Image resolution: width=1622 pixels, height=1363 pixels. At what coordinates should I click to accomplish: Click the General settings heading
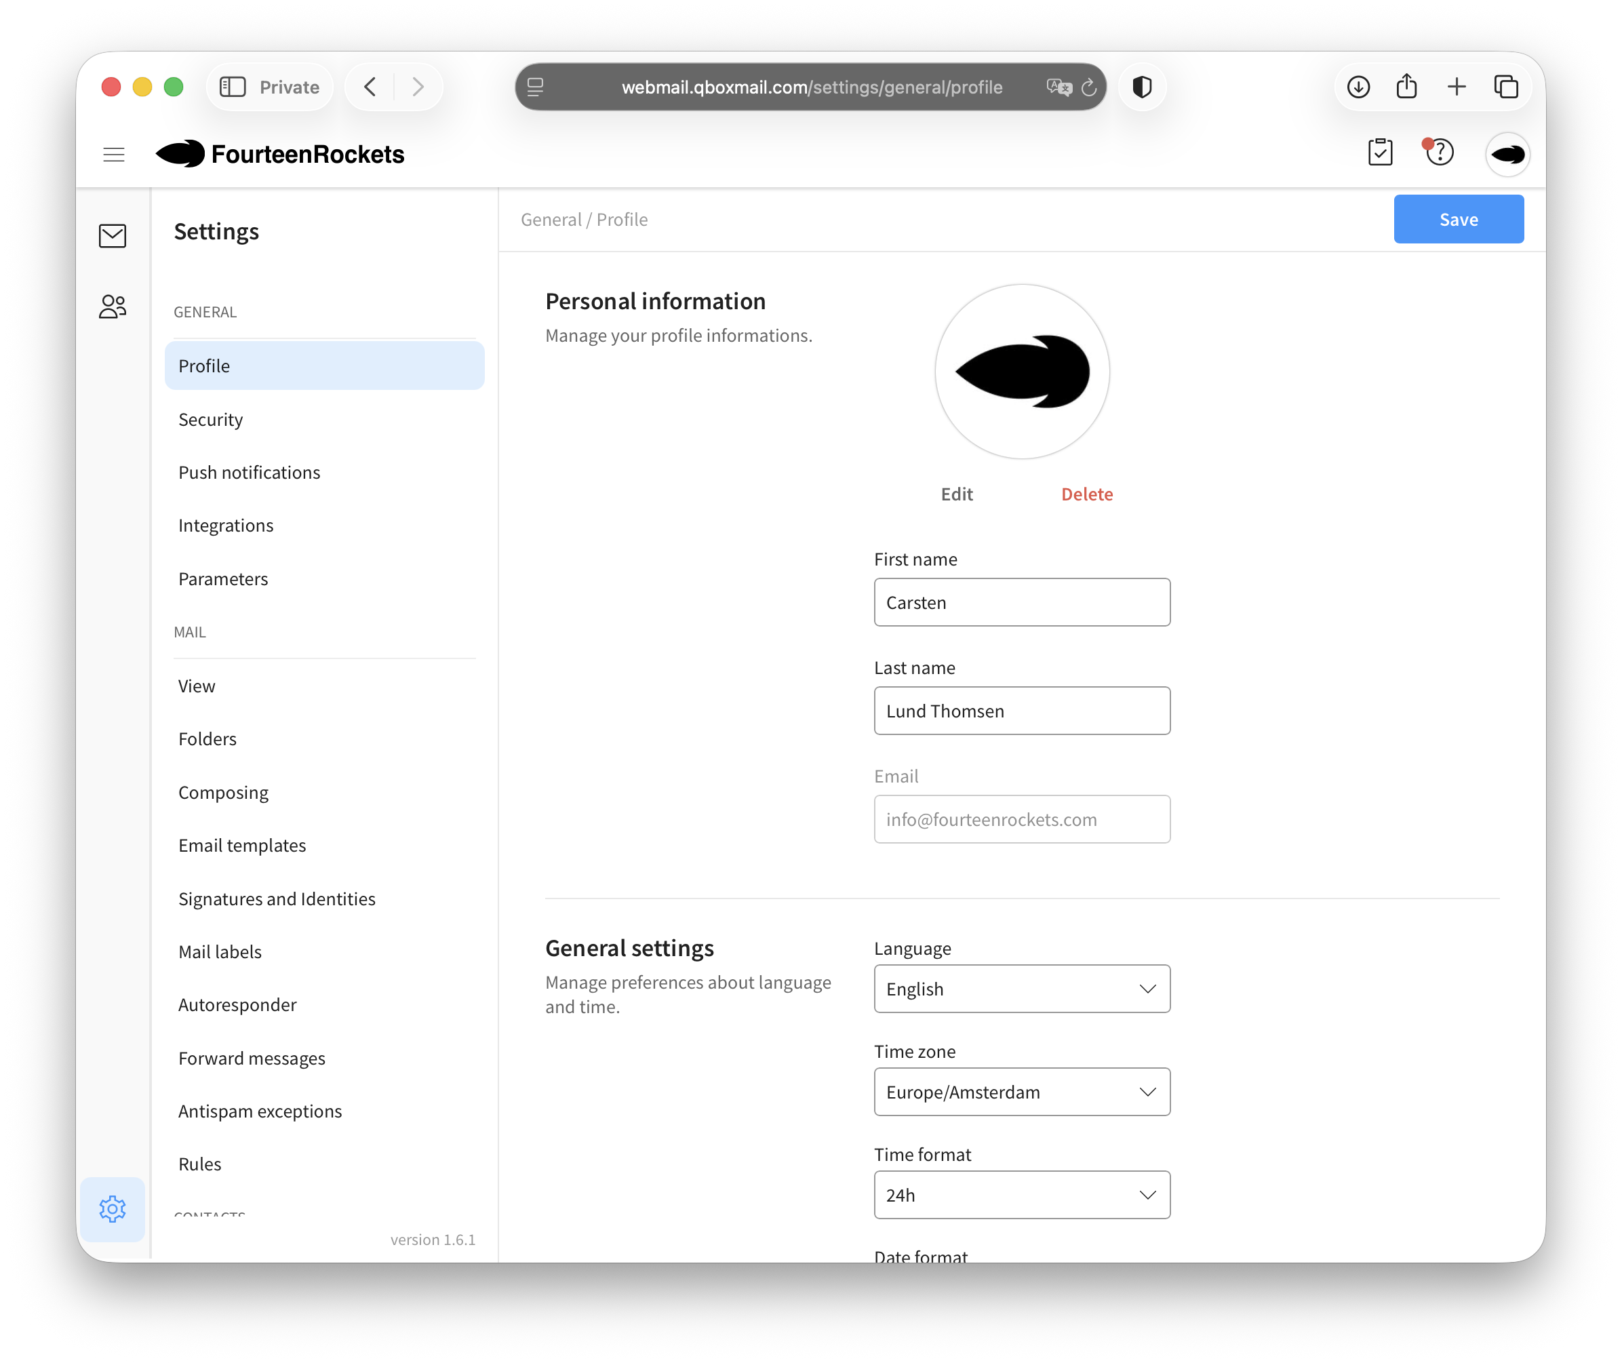pos(629,948)
